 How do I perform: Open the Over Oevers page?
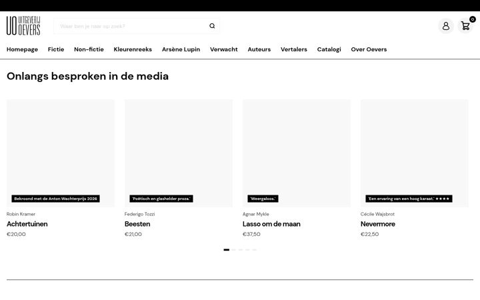click(x=369, y=49)
